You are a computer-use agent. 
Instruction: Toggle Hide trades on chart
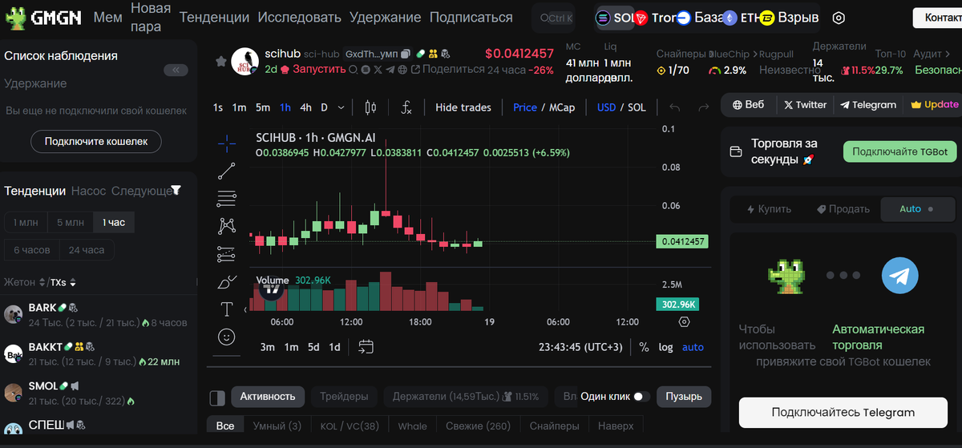463,107
